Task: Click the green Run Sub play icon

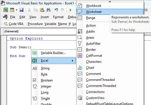Action: 70,10
